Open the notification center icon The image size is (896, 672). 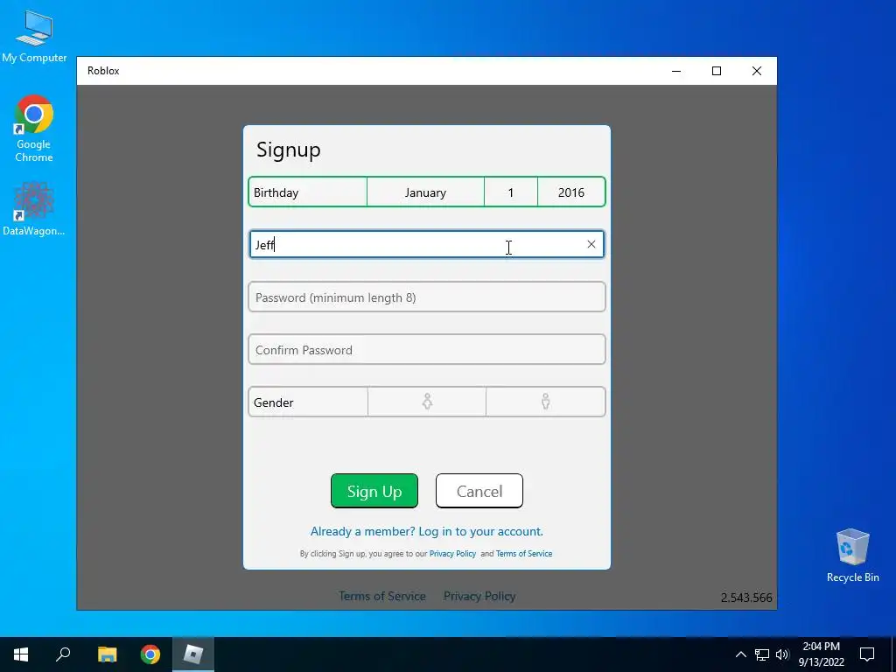867,654
